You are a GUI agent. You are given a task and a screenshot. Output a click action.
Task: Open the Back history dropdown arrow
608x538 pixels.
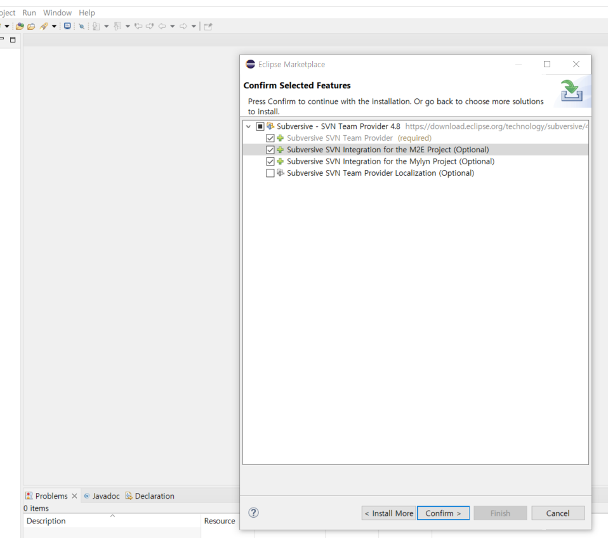[x=172, y=27]
